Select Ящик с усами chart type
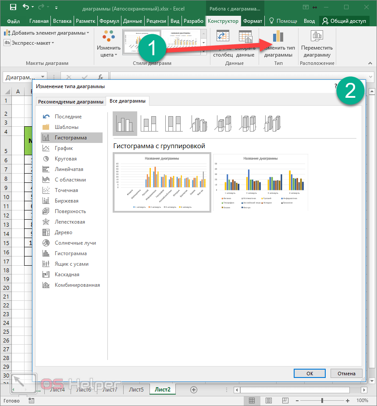This screenshot has height=406, width=377. point(71,264)
